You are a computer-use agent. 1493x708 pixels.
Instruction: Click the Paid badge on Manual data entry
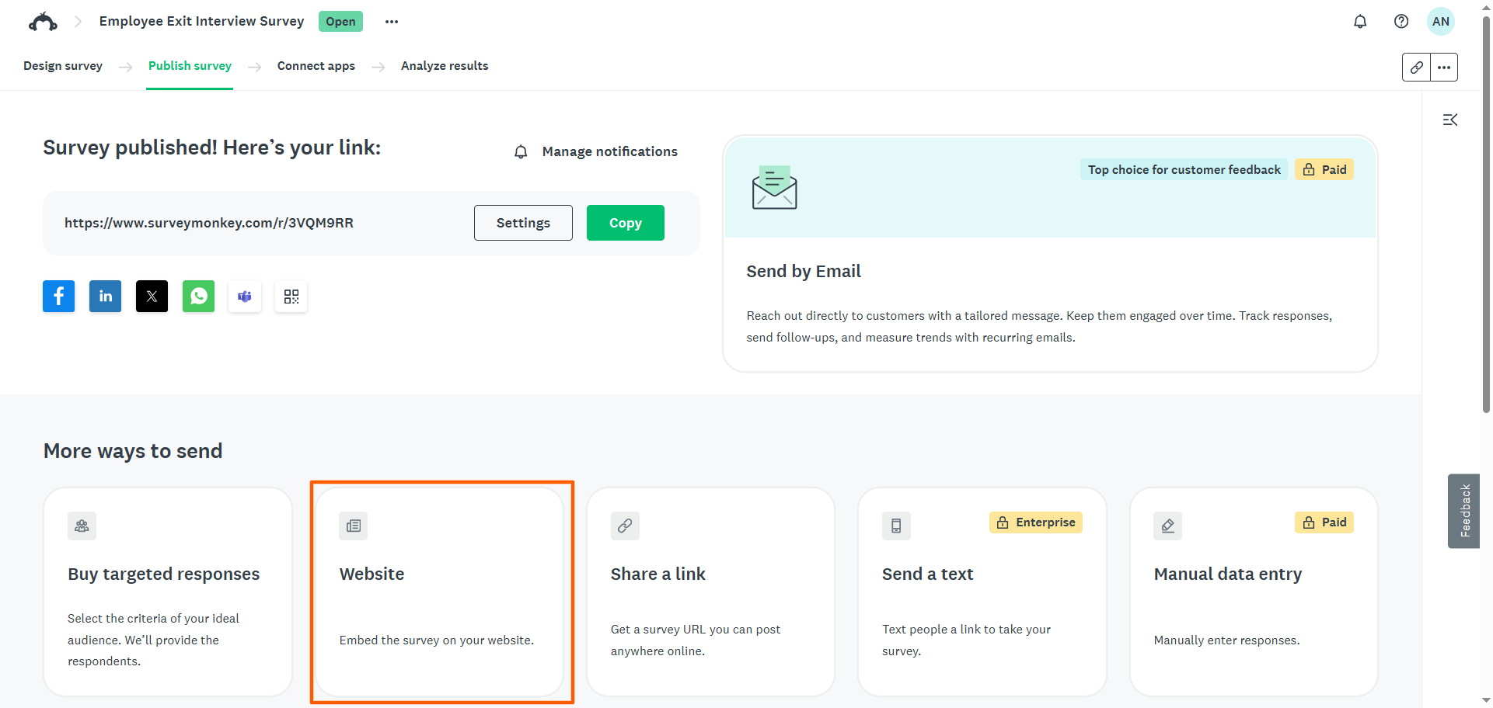pos(1324,522)
